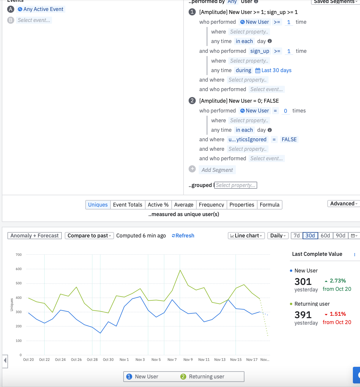Toggle Returning user series in legend
Image resolution: width=360 pixels, height=387 pixels.
click(x=202, y=376)
